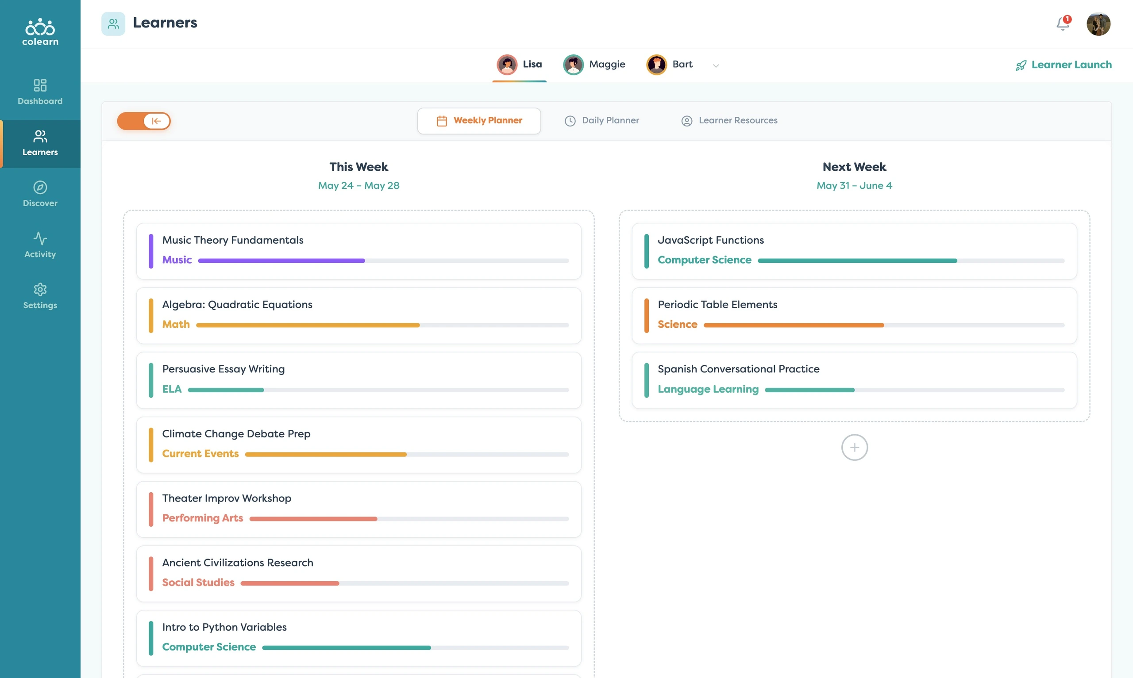The width and height of the screenshot is (1133, 678).
Task: Click the notification bell icon
Action: point(1063,24)
